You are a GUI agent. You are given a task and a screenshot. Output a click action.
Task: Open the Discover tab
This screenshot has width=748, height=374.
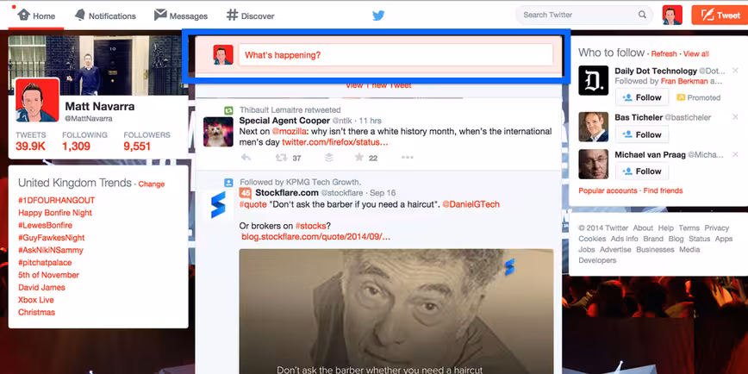pos(251,16)
